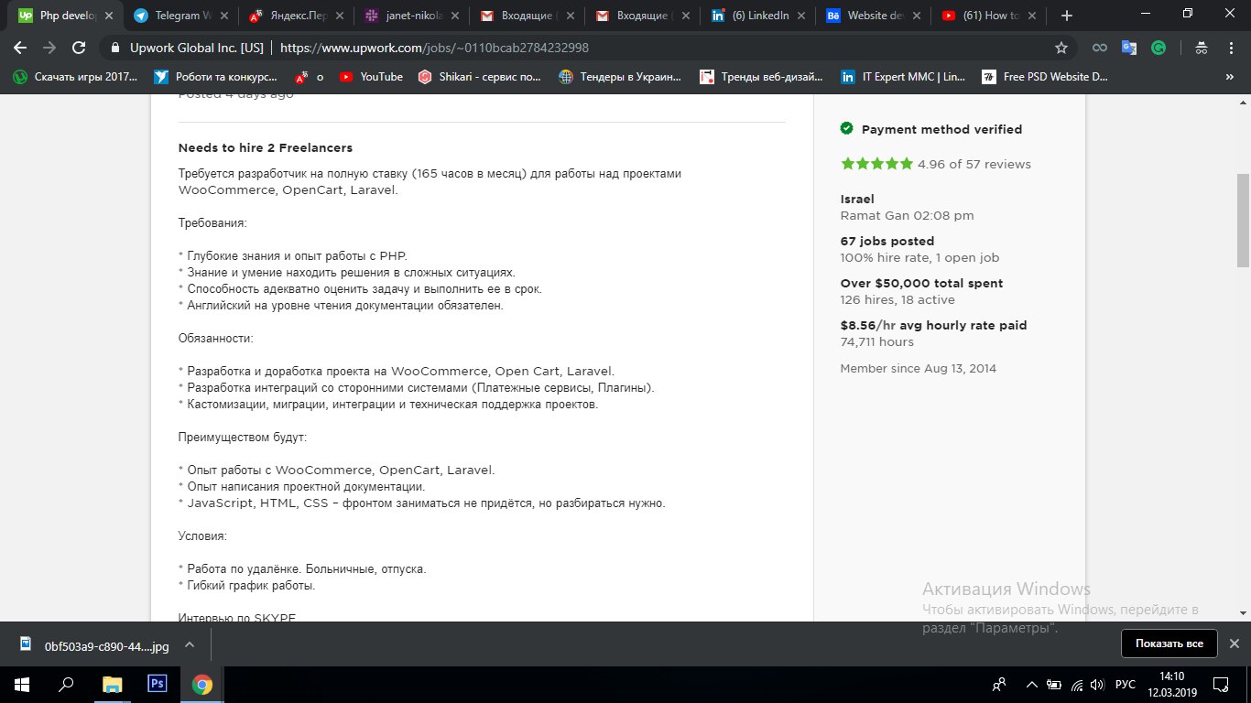Screen dimensions: 1251x703
Task: Select '$8.56/hr avg hourly rate paid' text
Action: coord(933,326)
